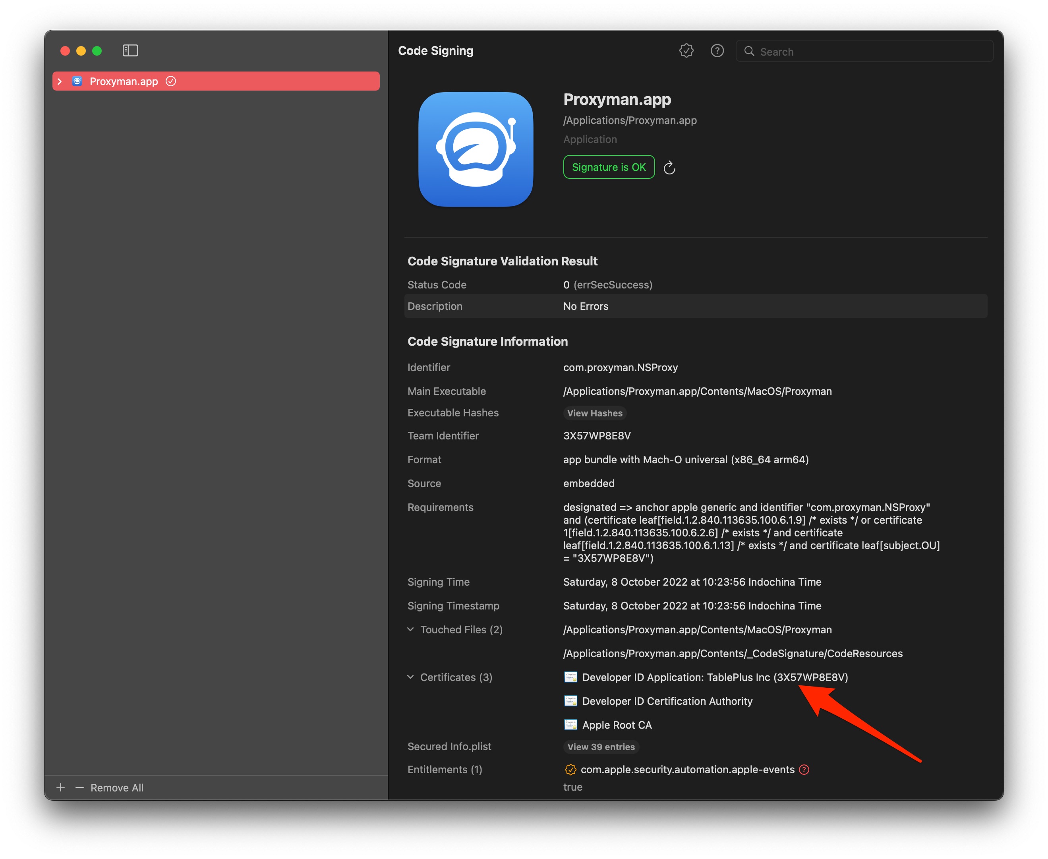Viewport: 1048px width, 859px height.
Task: Click the checkmark badge beside Proxyman.app in sidebar
Action: (171, 81)
